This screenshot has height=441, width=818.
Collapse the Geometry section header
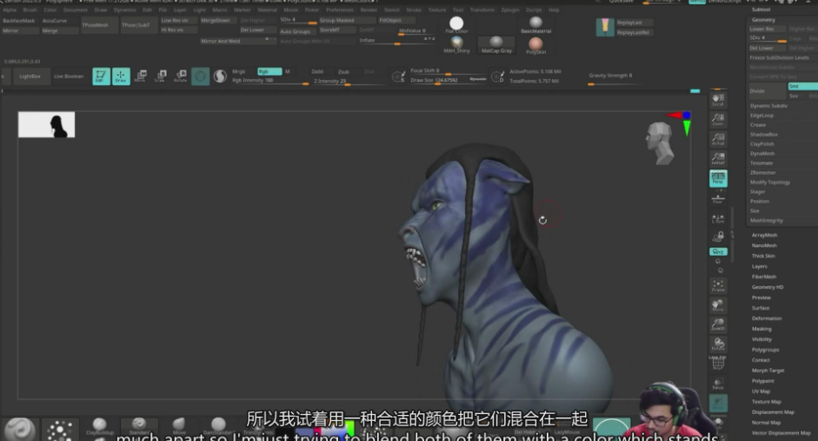[x=763, y=20]
